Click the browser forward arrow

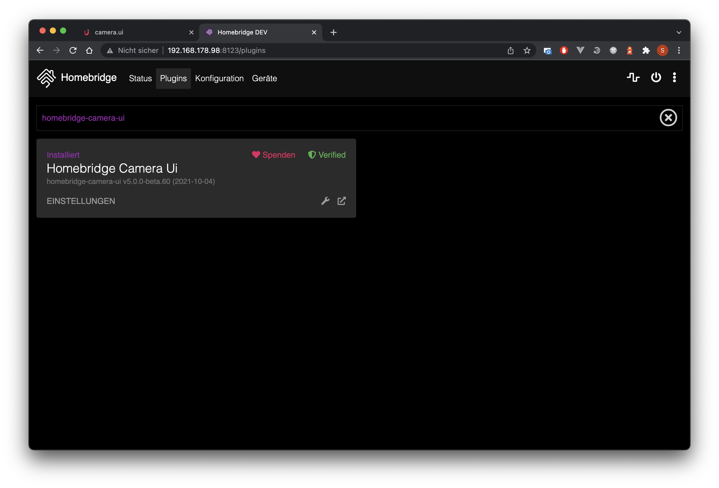[56, 50]
